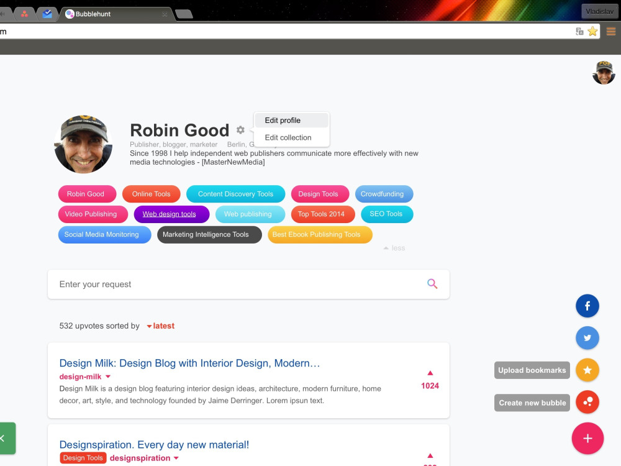Viewport: 621px width, 466px height.
Task: Close the Bubblehunt tab
Action: point(165,14)
